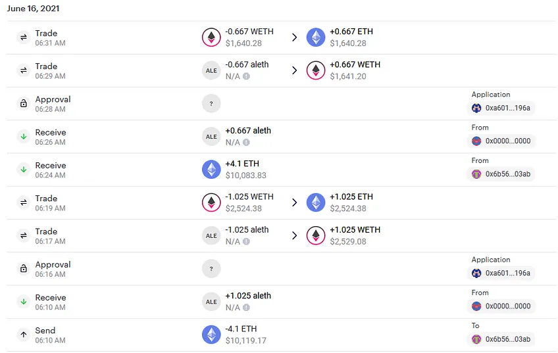Click the ETH icon beside +0.667 ETH
The height and width of the screenshot is (353, 558).
point(316,37)
